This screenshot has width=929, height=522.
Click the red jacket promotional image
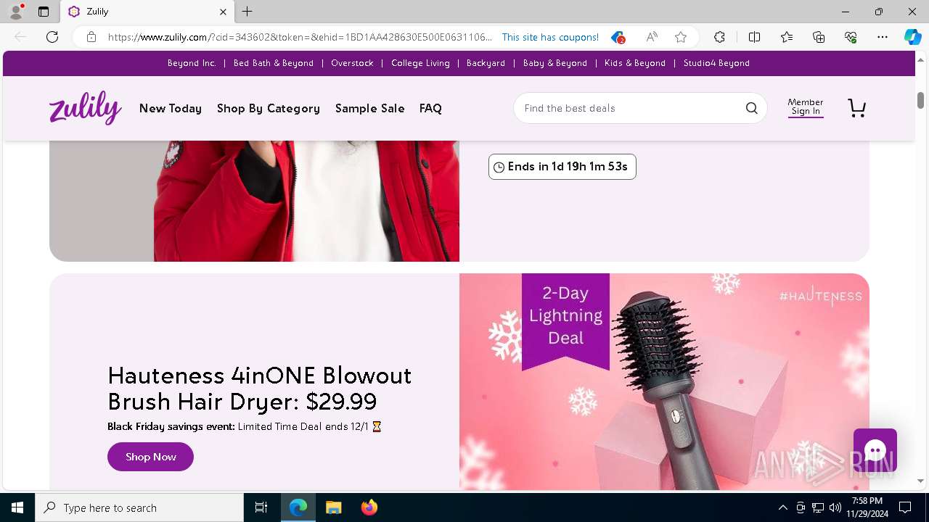click(254, 201)
